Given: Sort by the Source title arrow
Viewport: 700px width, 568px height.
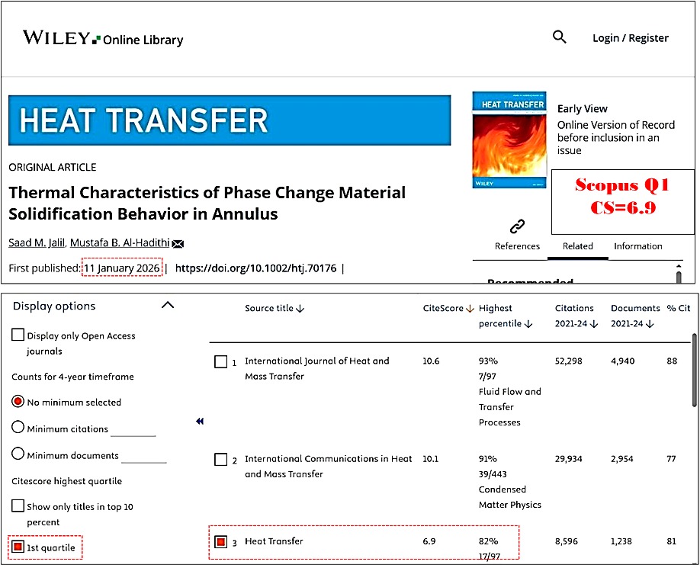Looking at the screenshot, I should [x=300, y=309].
